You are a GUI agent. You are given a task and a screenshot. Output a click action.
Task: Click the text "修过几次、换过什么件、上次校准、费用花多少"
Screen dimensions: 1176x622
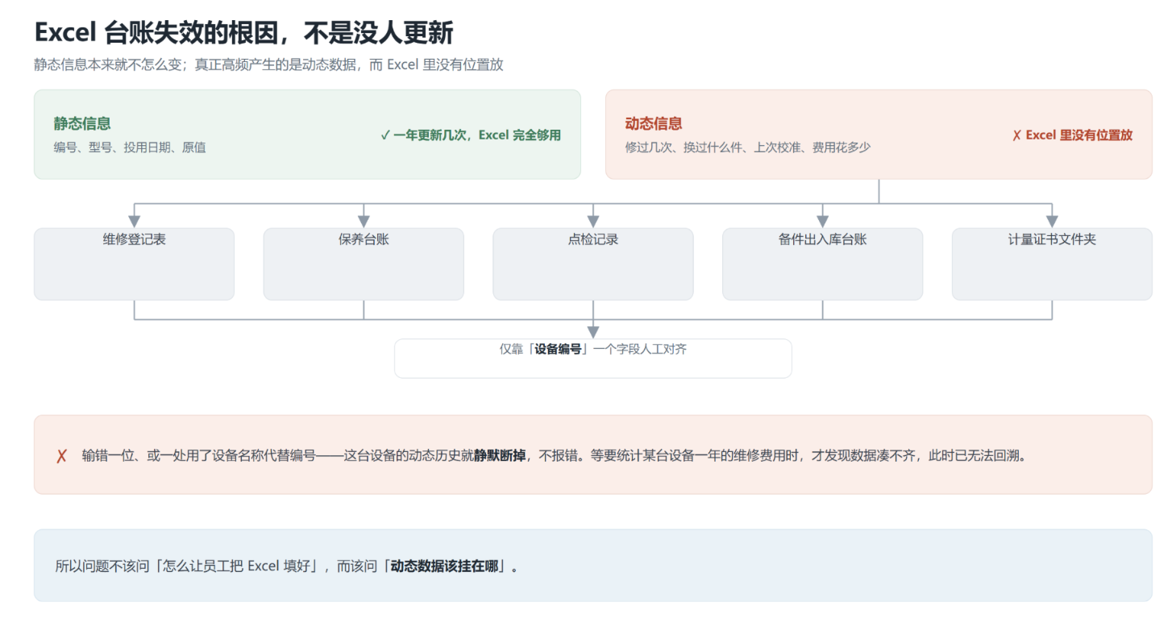(x=748, y=147)
